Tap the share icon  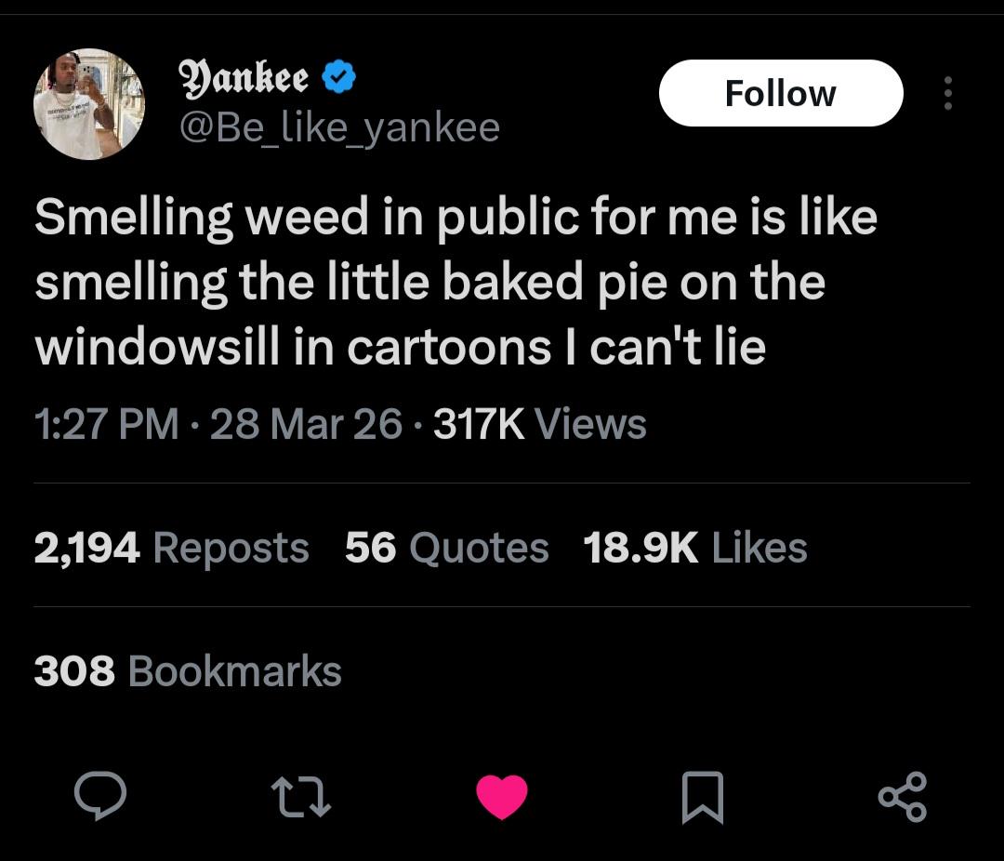pos(902,797)
